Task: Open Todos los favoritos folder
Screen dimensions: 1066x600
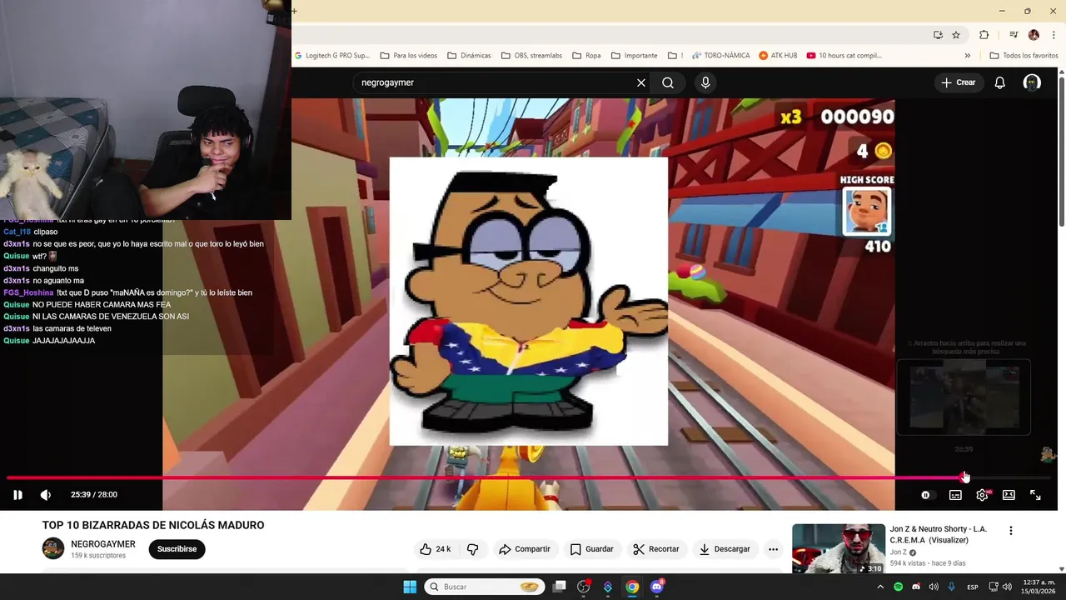Action: (1024, 56)
